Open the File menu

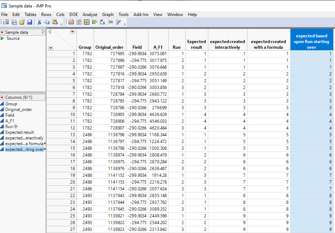click(x=4, y=15)
